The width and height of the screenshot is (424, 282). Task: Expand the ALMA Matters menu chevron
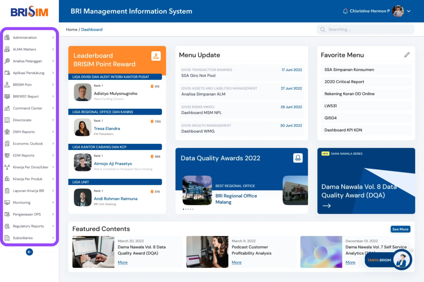(x=53, y=49)
